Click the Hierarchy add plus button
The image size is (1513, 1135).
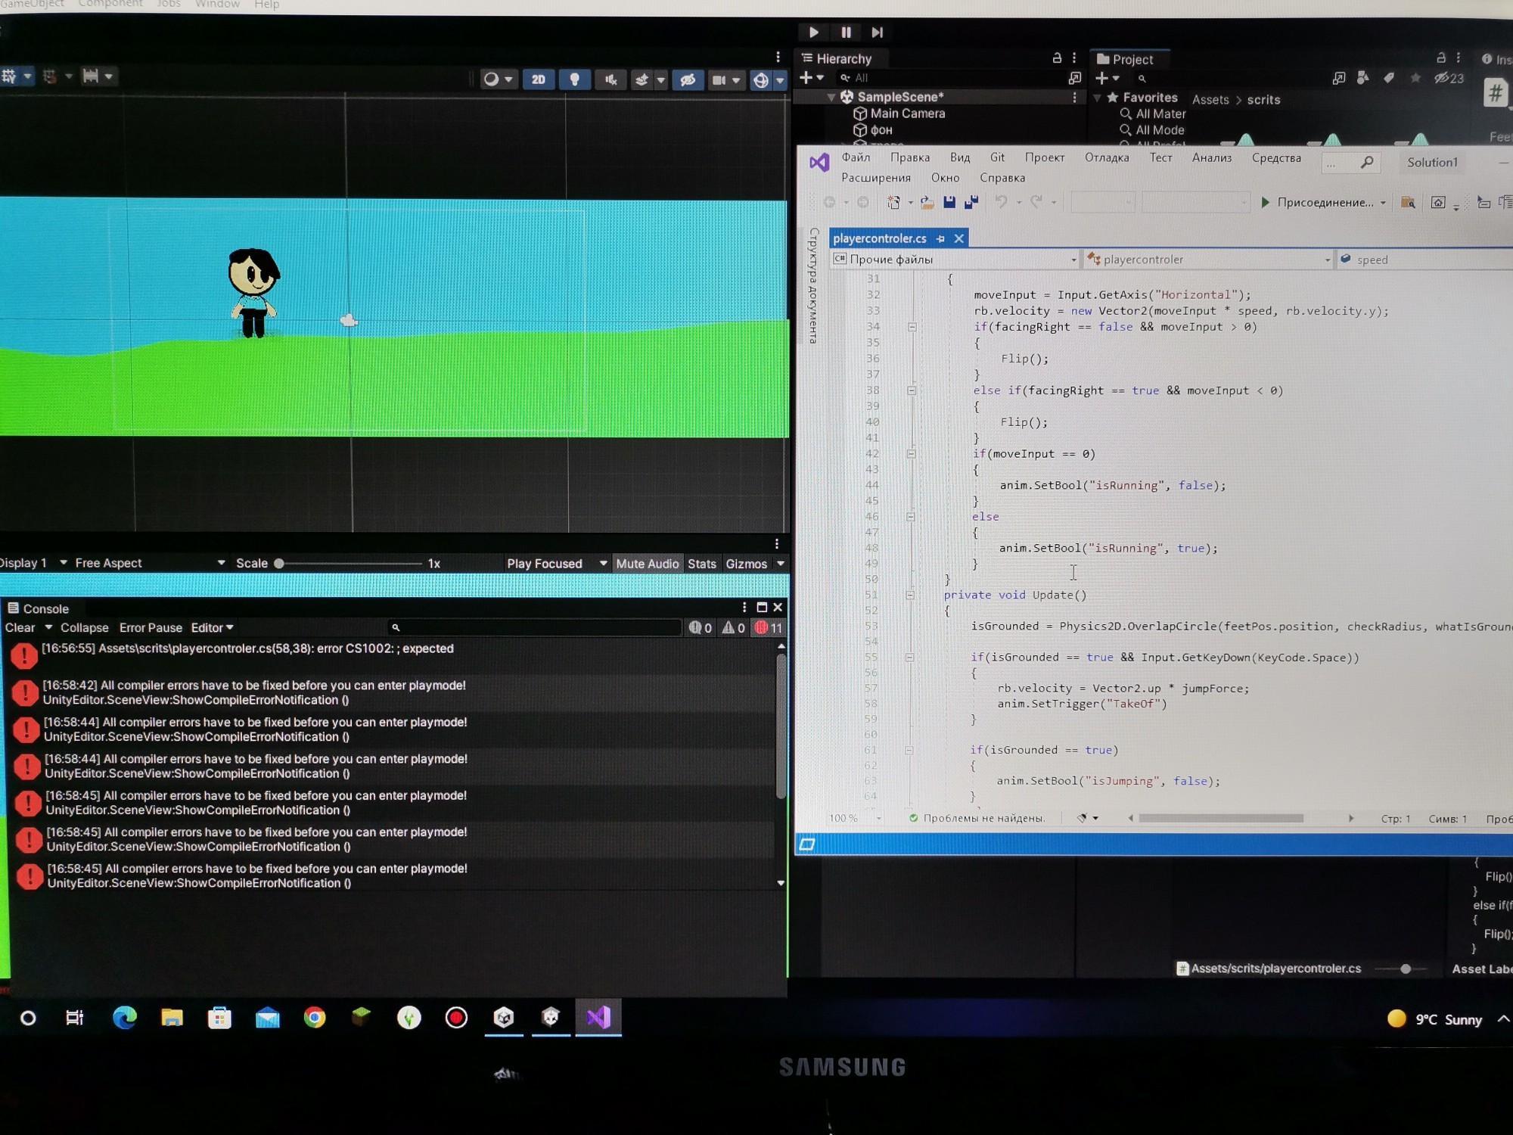tap(806, 78)
